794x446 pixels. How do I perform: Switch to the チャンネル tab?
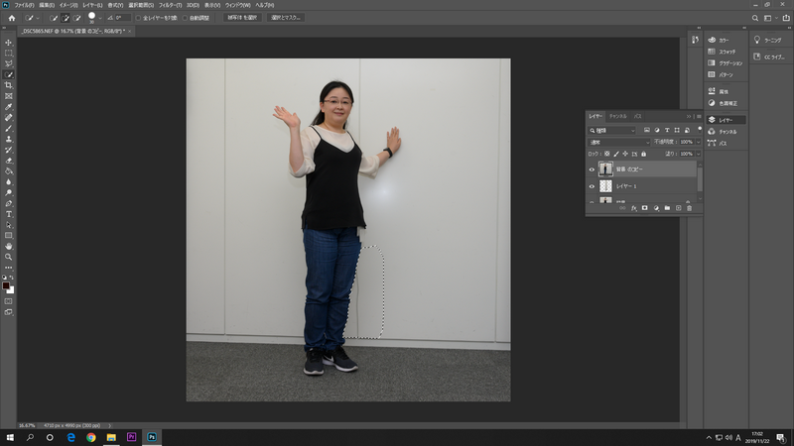pyautogui.click(x=617, y=116)
